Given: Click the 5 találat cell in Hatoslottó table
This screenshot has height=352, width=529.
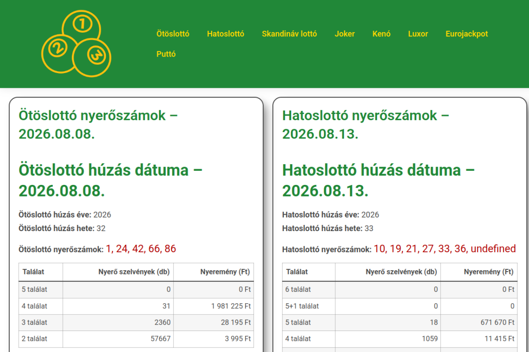Looking at the screenshot, I should [x=309, y=322].
